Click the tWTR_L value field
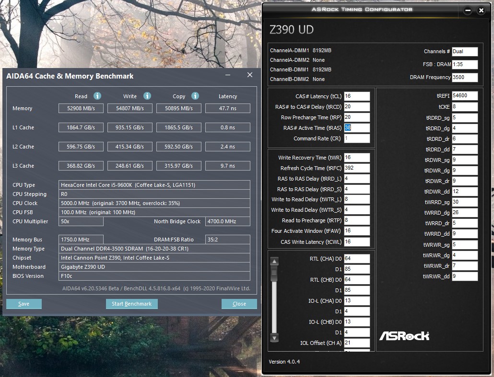Screen dimensions: 494x377 coord(357,199)
